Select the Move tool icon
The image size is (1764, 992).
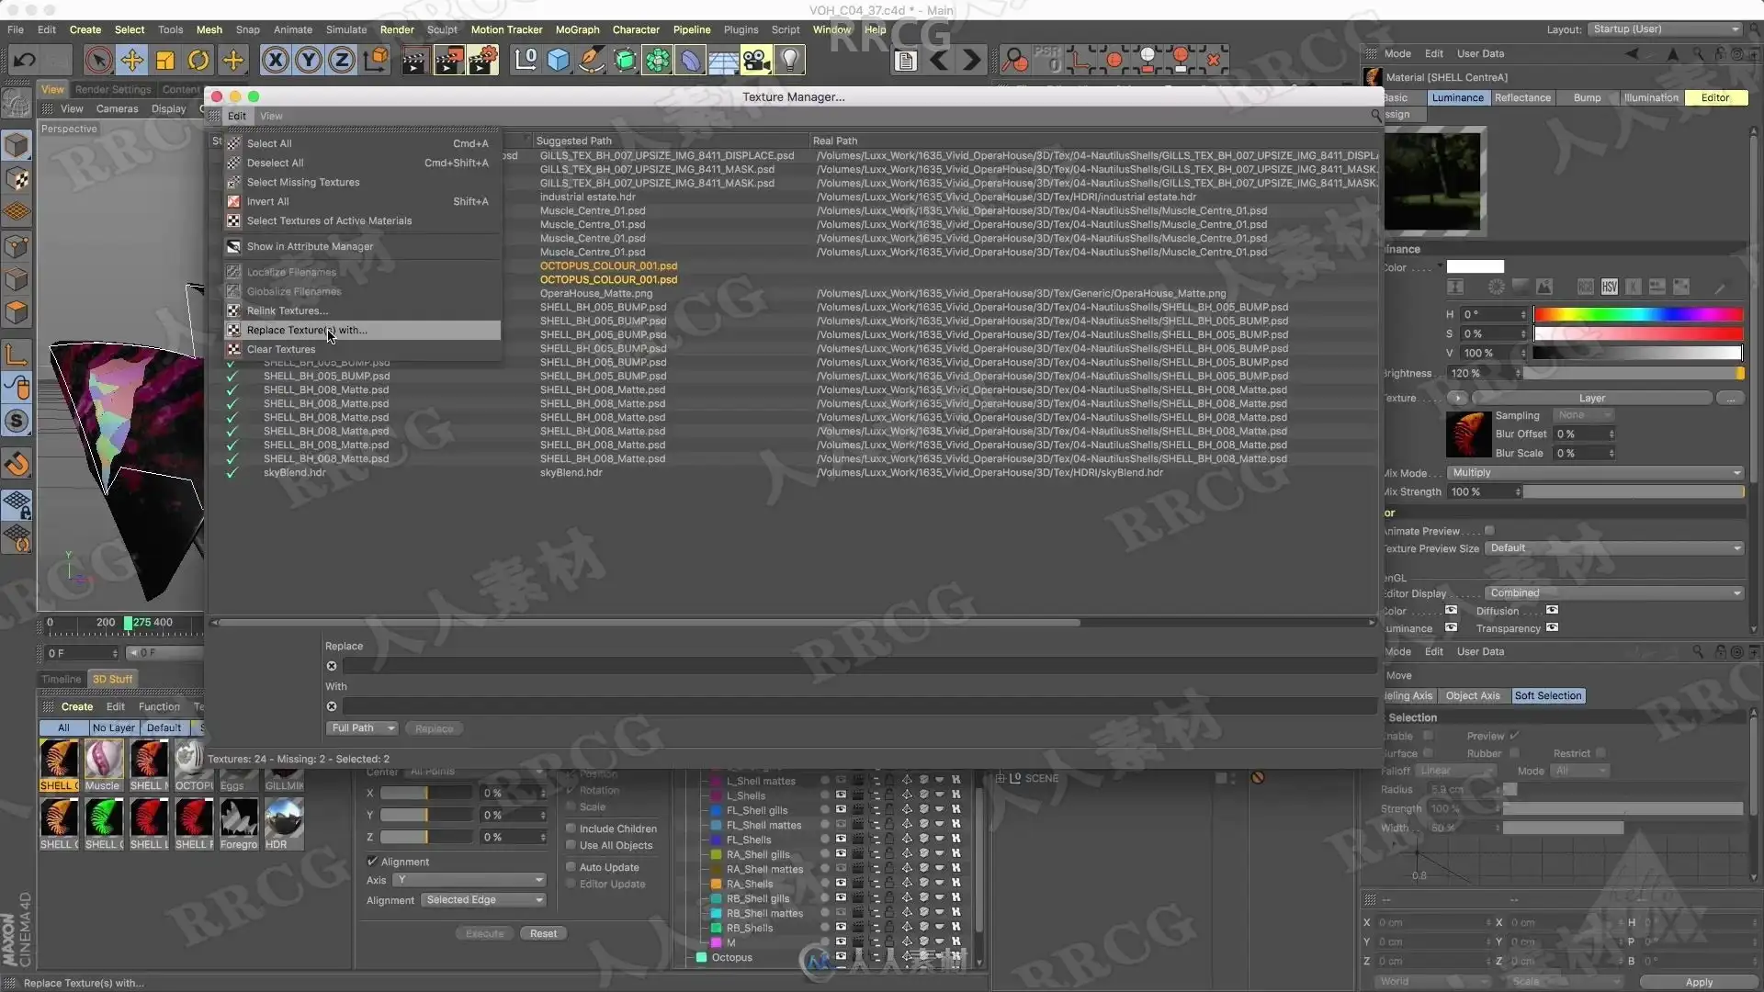(x=131, y=61)
